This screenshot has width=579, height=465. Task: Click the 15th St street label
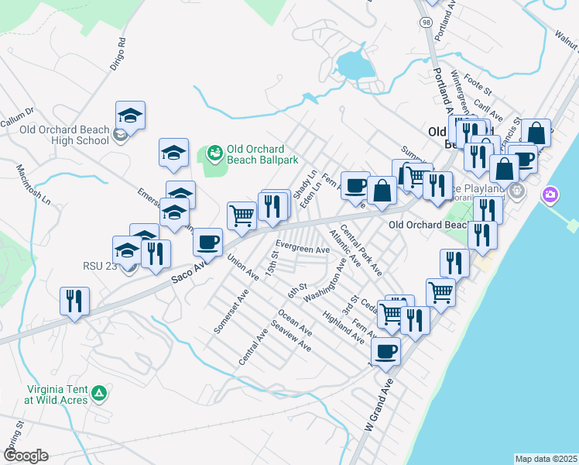point(272,264)
